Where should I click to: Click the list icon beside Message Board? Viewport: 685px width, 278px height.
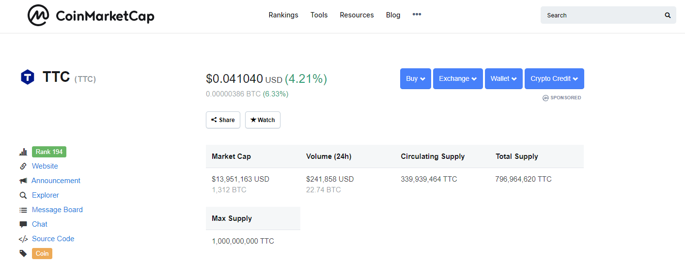coord(23,210)
